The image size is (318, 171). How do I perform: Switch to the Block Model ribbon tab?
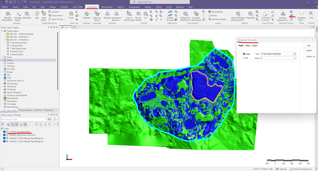coord(107,7)
